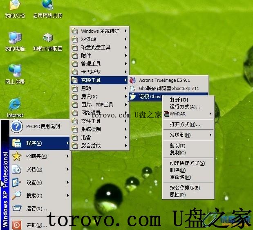
Task: Open the 磁盘光盘工具 program folder
Action: pyautogui.click(x=96, y=47)
